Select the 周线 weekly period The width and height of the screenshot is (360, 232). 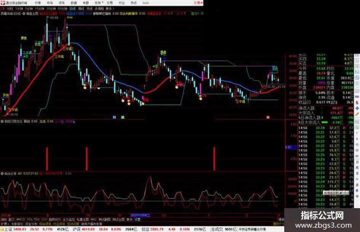coord(81,8)
